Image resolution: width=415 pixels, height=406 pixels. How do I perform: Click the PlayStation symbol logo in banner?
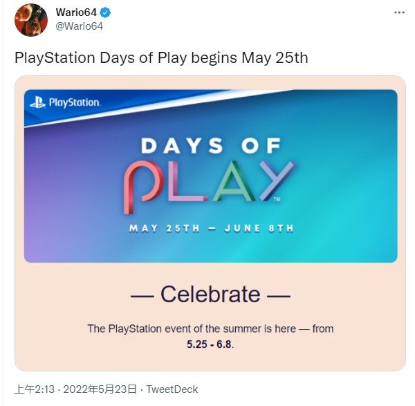[x=37, y=102]
